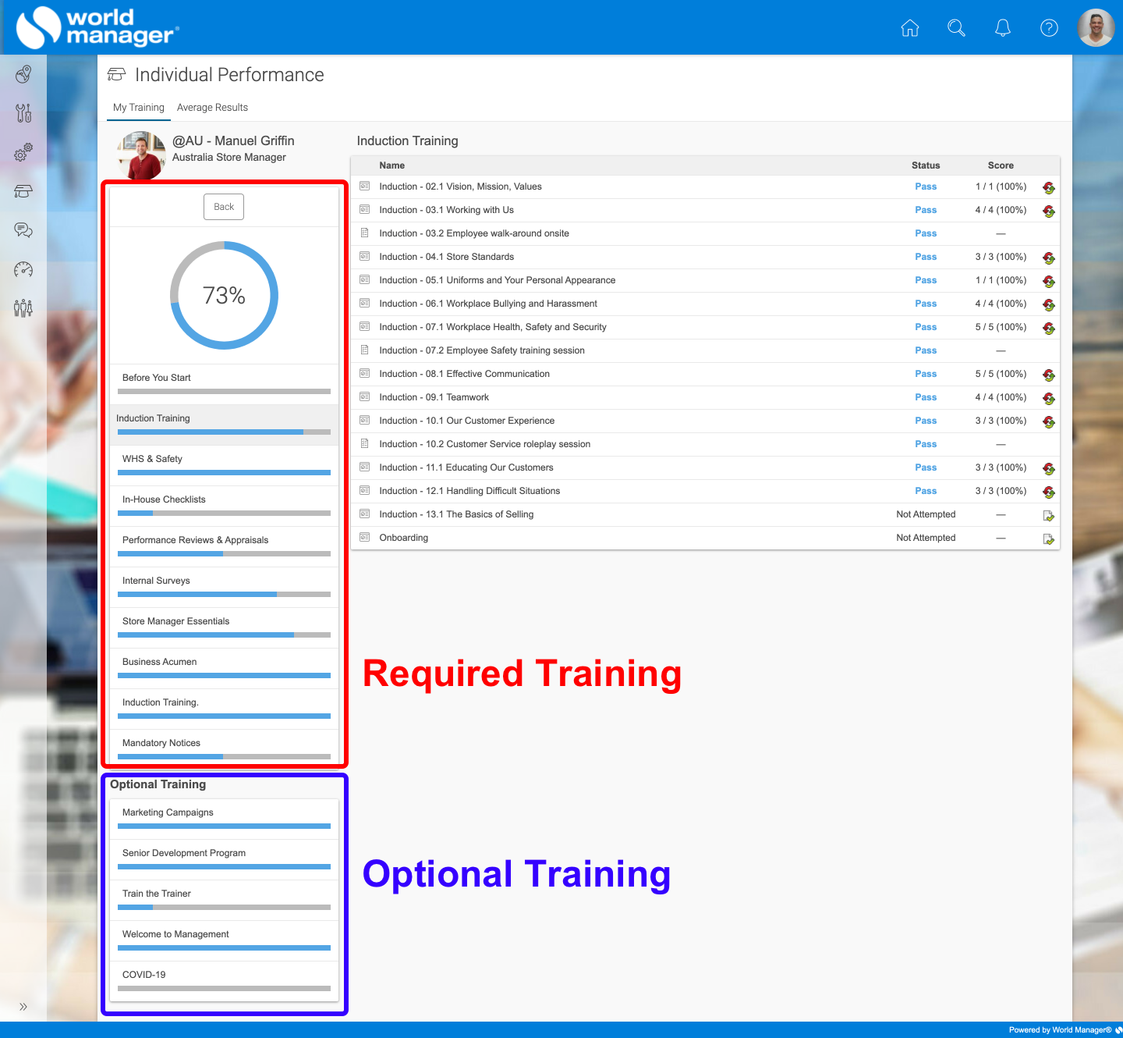Viewport: 1123px width, 1038px height.
Task: Open the Train the Trainer item
Action: [224, 900]
